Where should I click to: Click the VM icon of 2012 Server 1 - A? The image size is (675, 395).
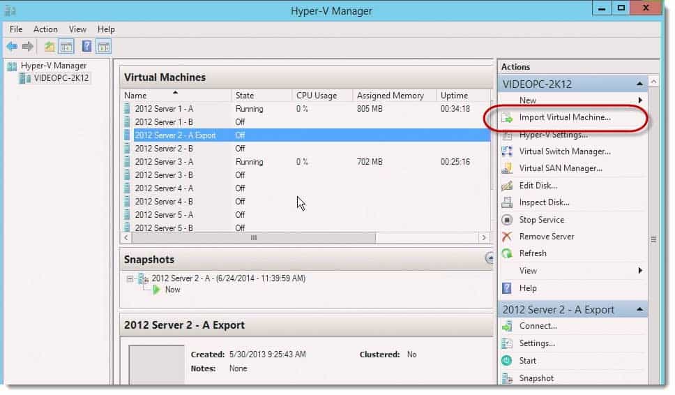(x=127, y=109)
